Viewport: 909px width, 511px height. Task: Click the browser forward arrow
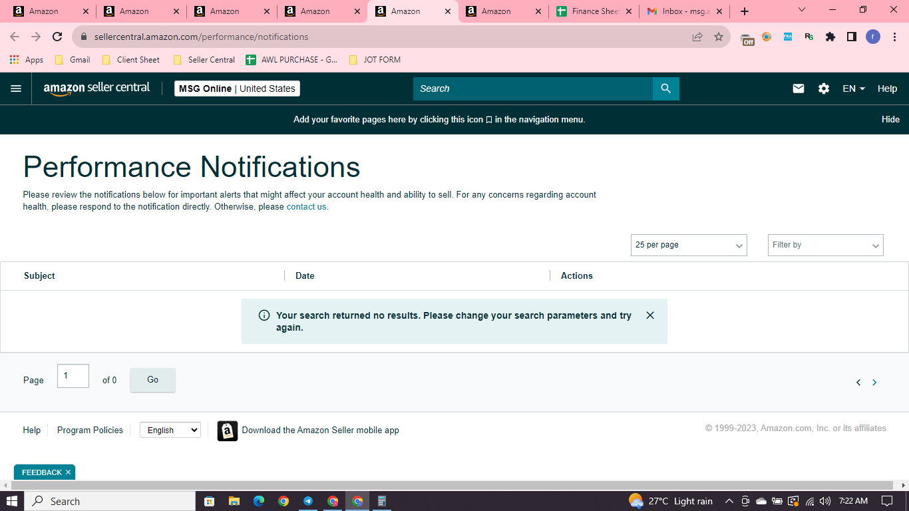36,37
